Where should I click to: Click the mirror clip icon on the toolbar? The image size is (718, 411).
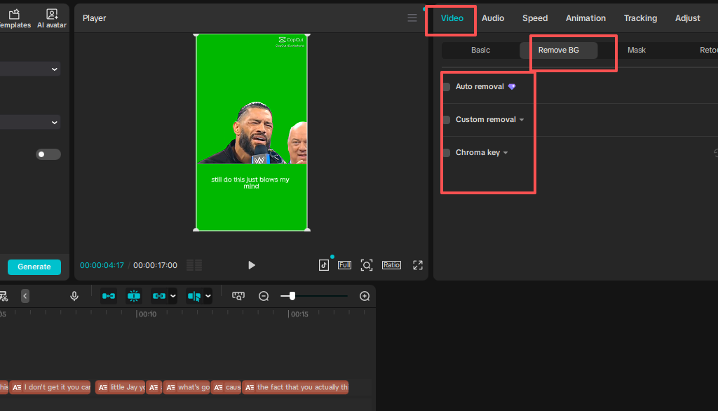pos(194,295)
